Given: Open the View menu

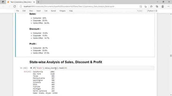Looking at the screenshot, I should tap(31, 11).
